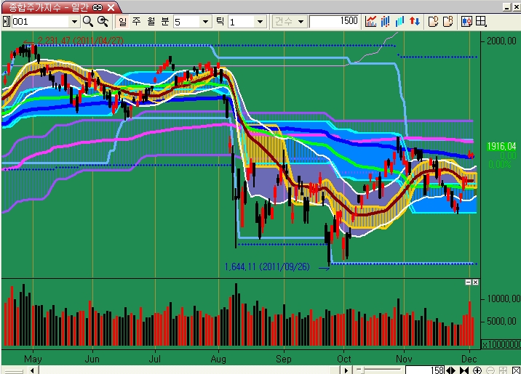Click the count input field showing 1500
Image resolution: width=521 pixels, height=374 pixels.
click(334, 22)
